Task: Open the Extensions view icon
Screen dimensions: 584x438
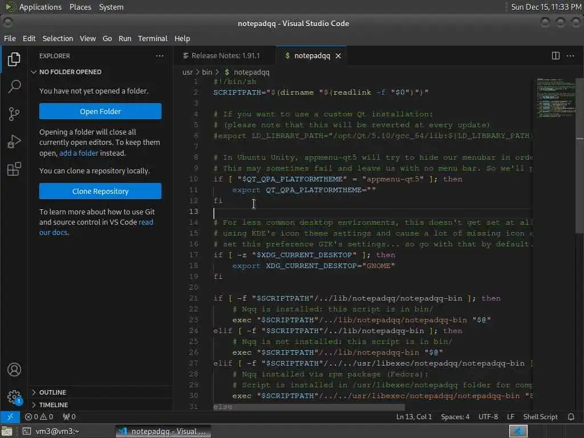Action: click(14, 169)
